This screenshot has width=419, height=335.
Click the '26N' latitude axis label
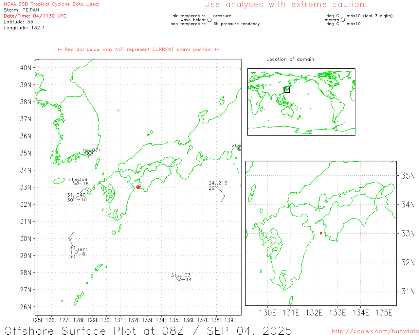(x=26, y=307)
